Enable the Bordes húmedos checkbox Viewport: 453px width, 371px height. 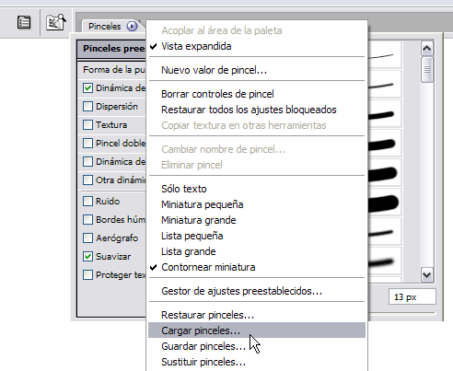[x=87, y=220]
